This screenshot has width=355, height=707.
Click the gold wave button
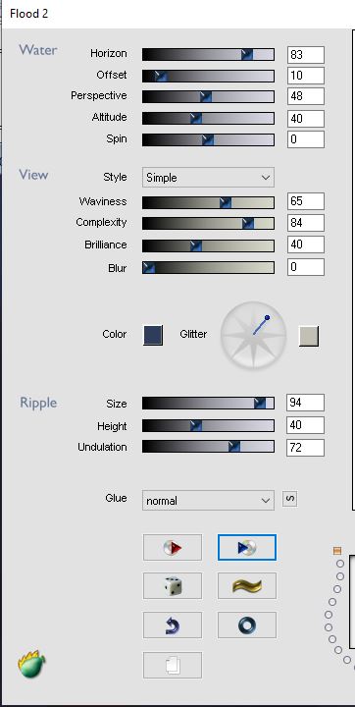click(x=247, y=586)
